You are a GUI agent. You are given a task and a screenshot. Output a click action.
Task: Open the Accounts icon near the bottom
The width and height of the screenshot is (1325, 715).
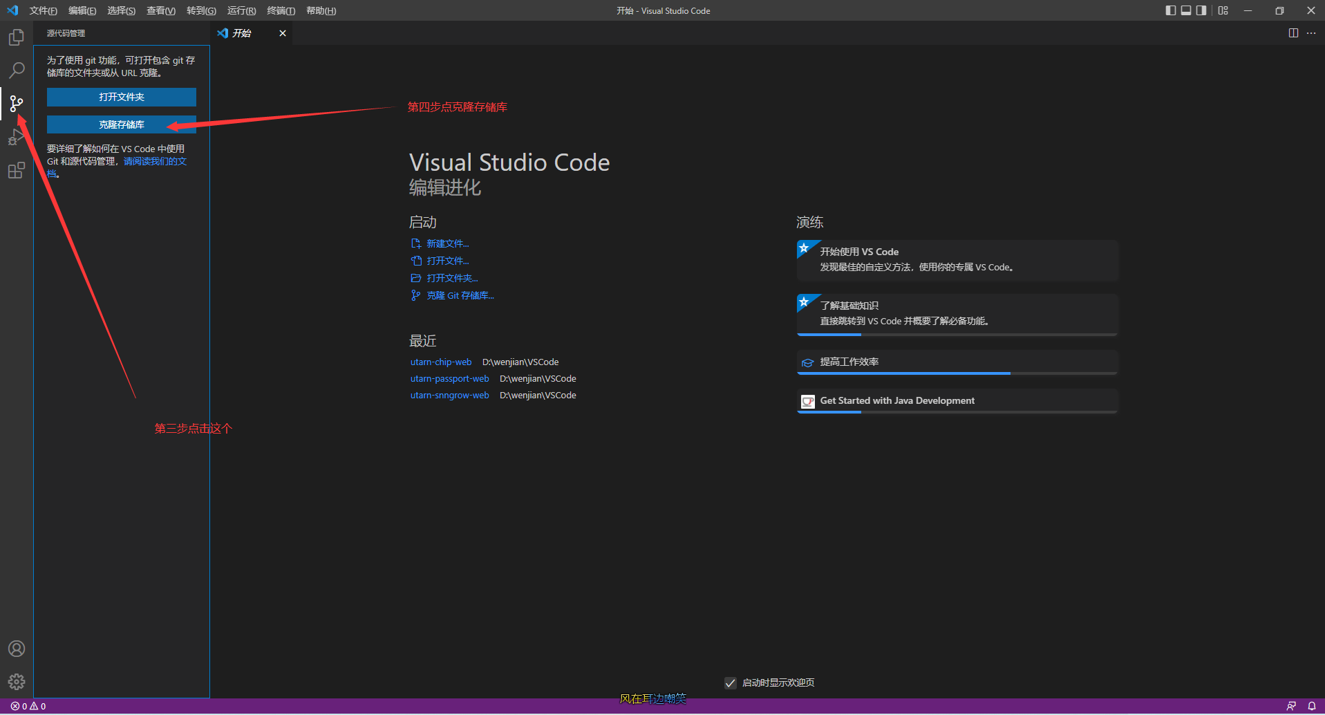[16, 649]
